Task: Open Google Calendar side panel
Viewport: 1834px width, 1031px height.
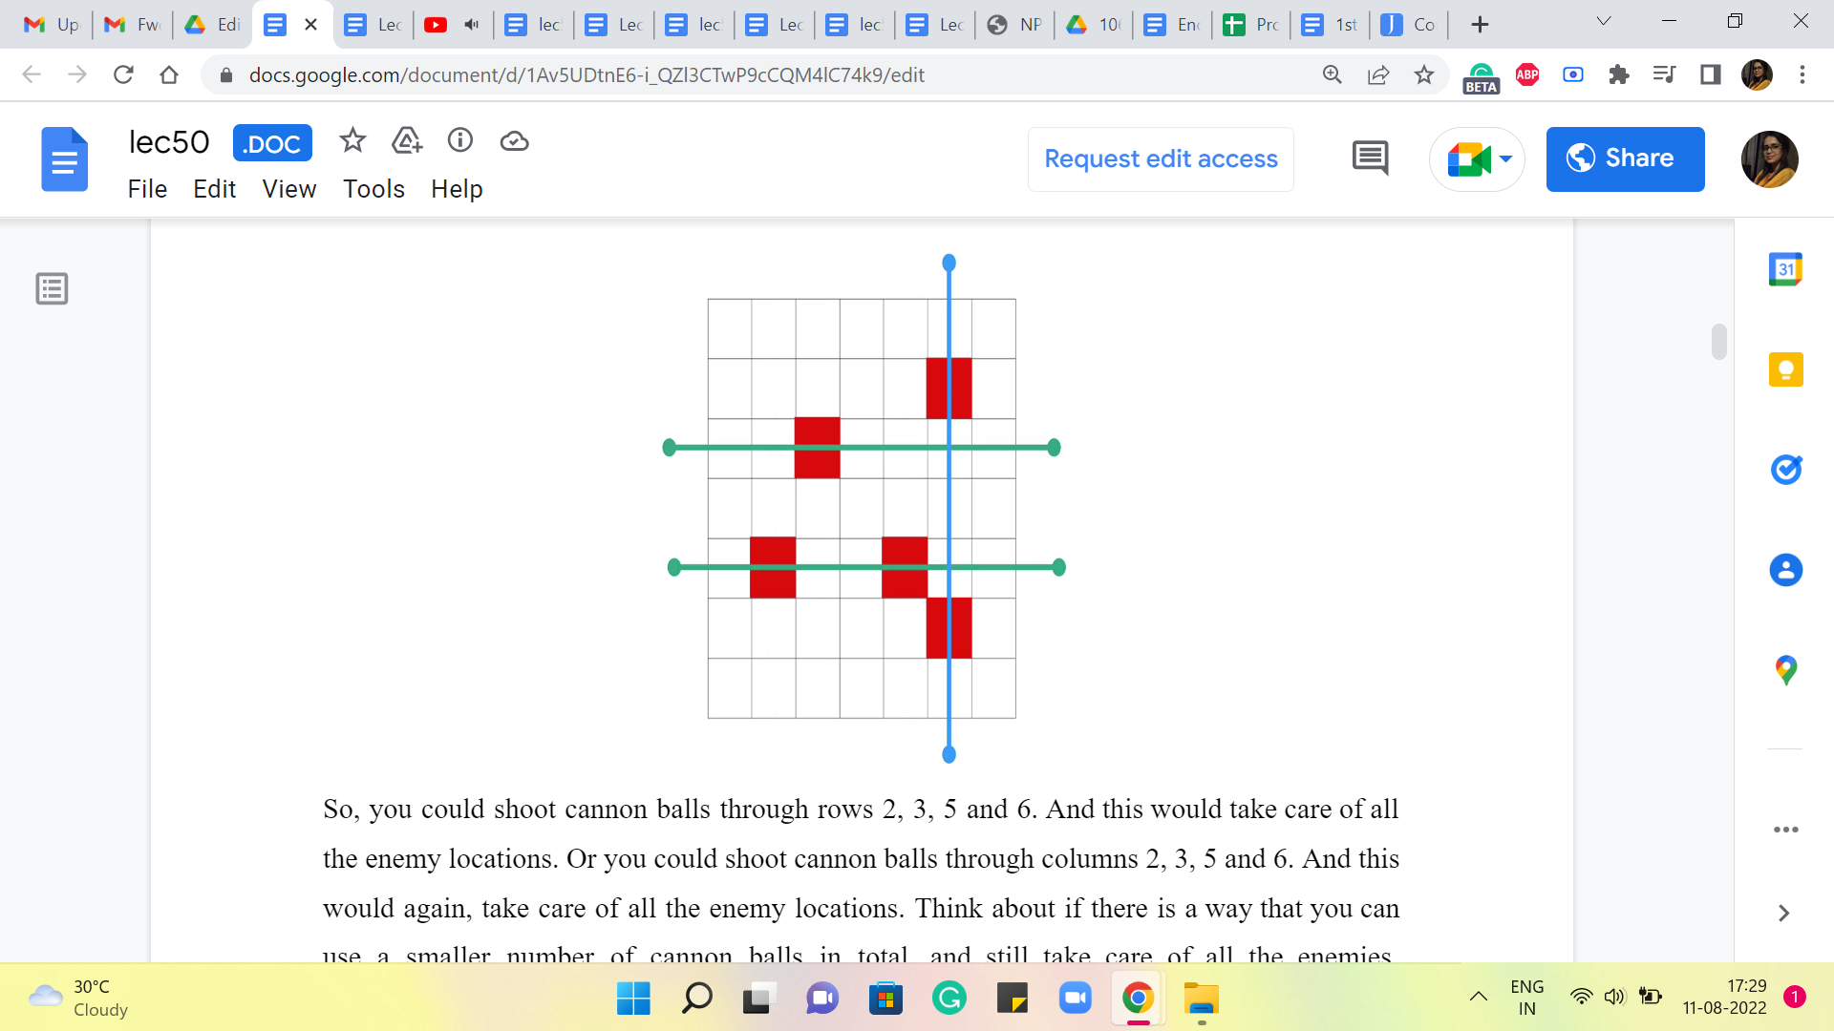Action: click(1785, 269)
